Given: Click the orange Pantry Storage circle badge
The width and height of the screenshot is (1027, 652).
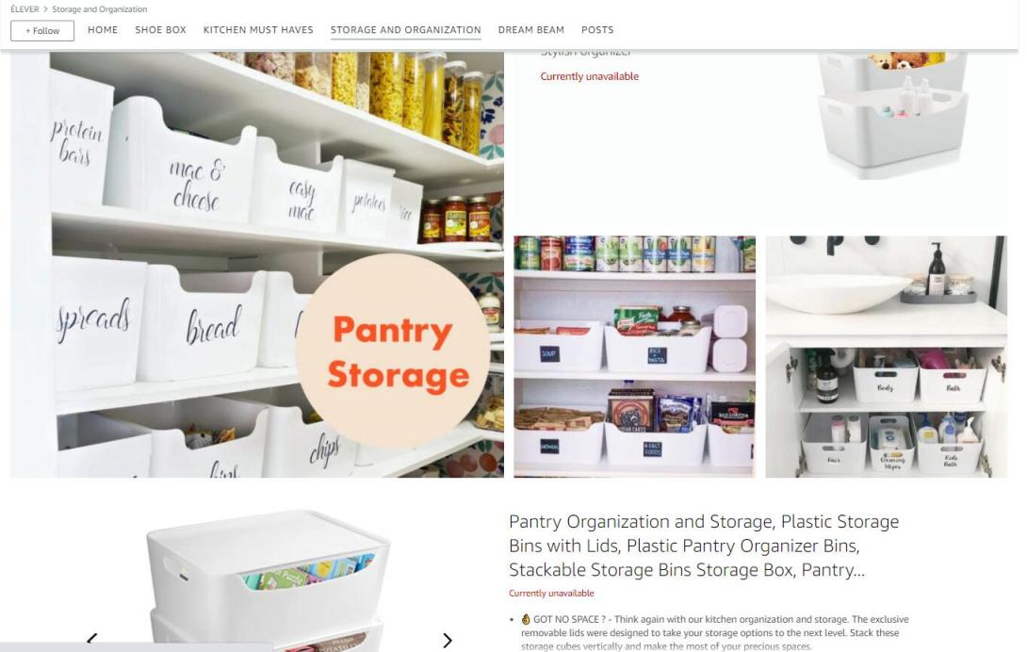Looking at the screenshot, I should pos(393,350).
